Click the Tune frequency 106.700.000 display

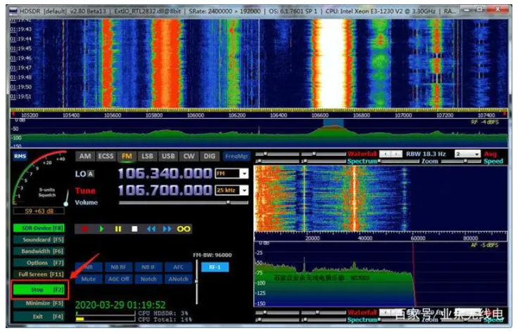(165, 190)
